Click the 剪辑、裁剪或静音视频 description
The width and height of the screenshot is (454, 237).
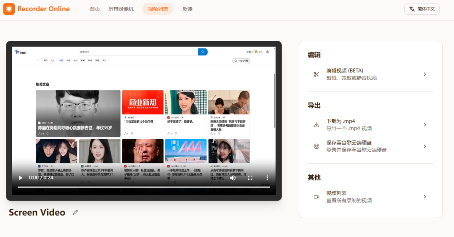tap(351, 78)
